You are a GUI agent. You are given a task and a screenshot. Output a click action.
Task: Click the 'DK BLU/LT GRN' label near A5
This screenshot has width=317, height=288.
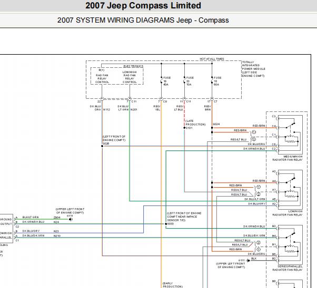(255, 199)
